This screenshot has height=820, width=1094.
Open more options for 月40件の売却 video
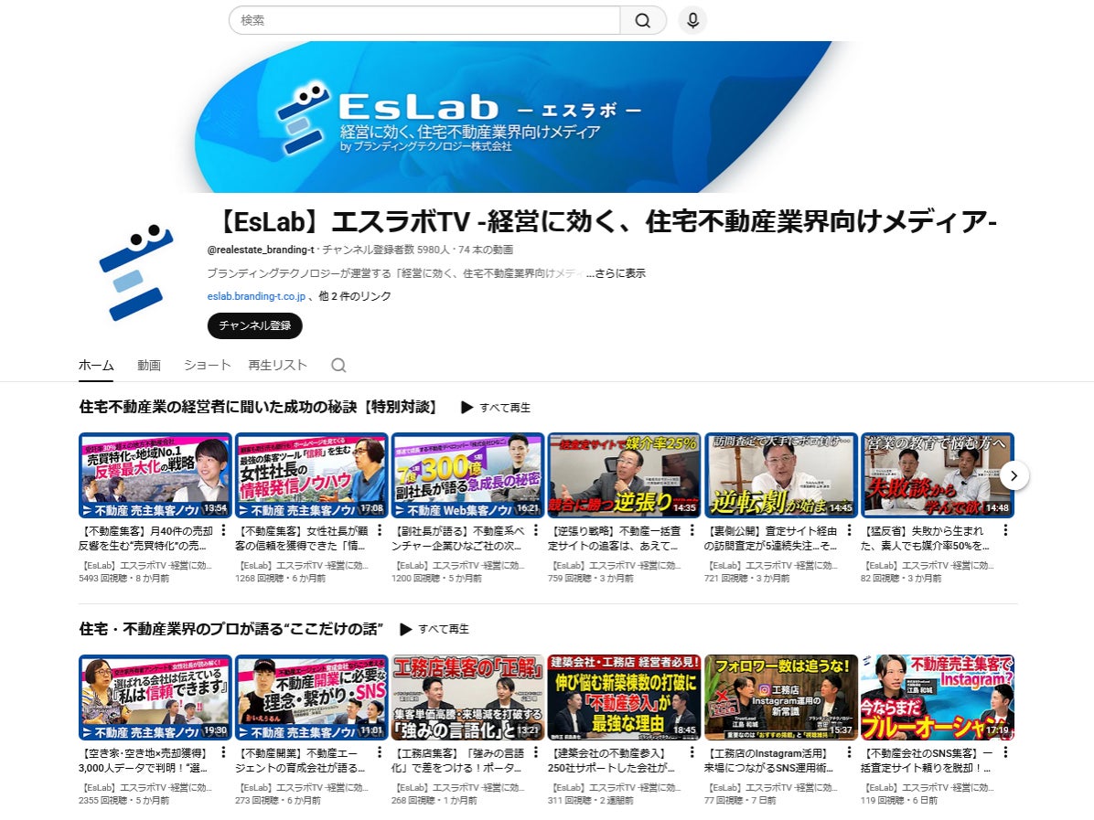(x=223, y=530)
